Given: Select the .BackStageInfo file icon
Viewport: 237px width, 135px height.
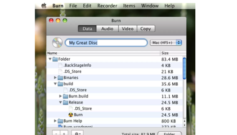Looking at the screenshot, I should tap(60, 65).
